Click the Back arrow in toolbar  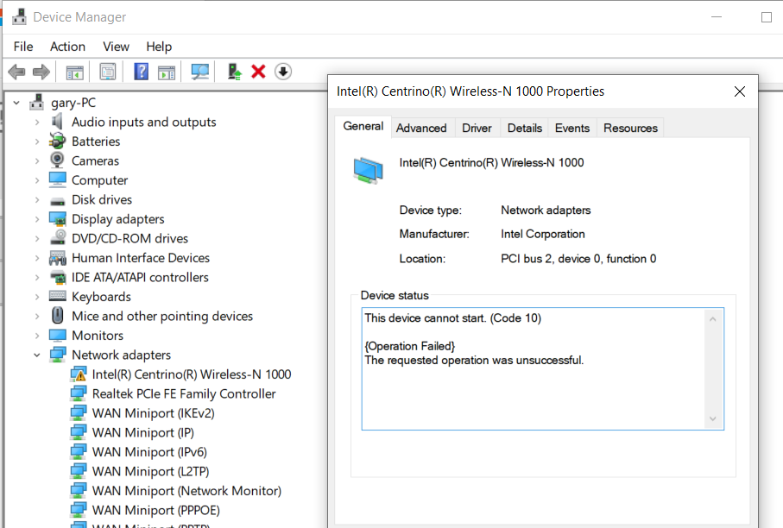[x=16, y=72]
